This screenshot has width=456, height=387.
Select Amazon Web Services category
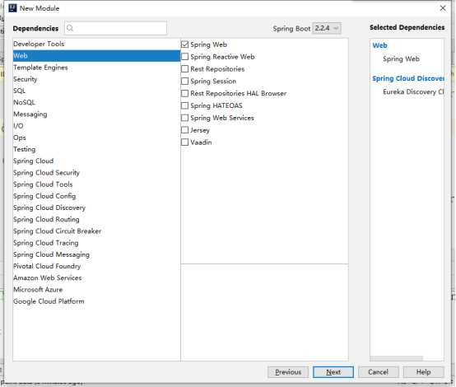(x=96, y=277)
